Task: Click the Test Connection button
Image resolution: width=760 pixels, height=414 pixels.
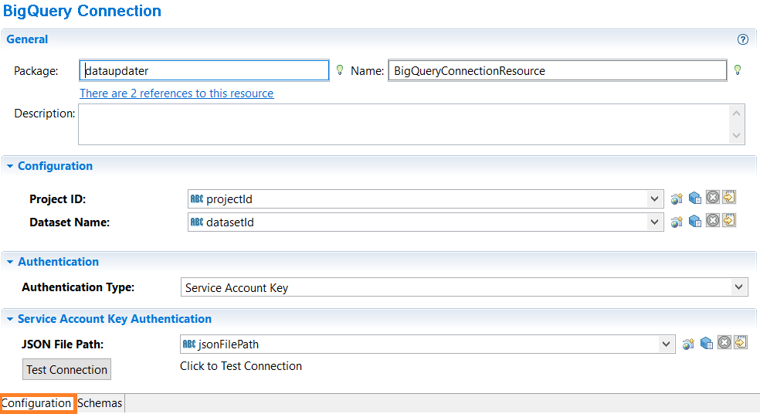Action: click(67, 369)
